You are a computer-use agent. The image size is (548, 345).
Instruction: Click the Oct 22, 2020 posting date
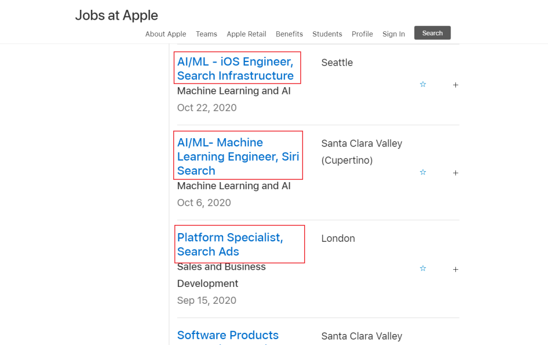207,108
